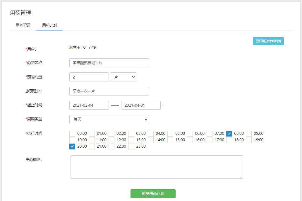
Task: Enable the 14:00 execution time
Action: pos(150,140)
